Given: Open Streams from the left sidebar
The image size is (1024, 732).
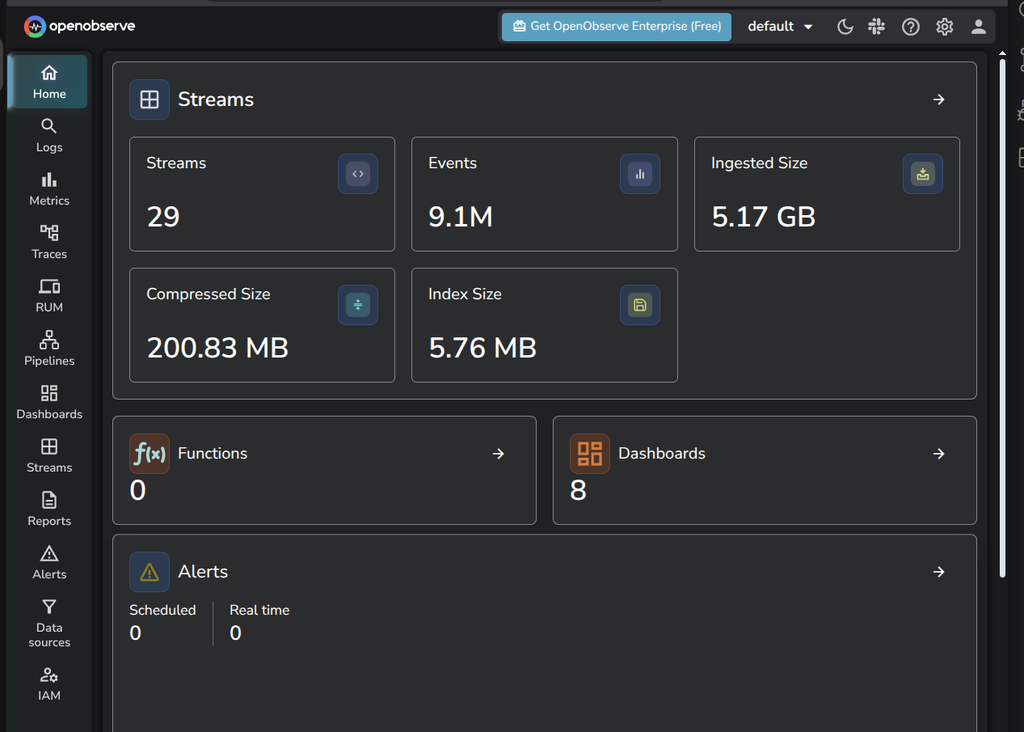Looking at the screenshot, I should point(49,455).
